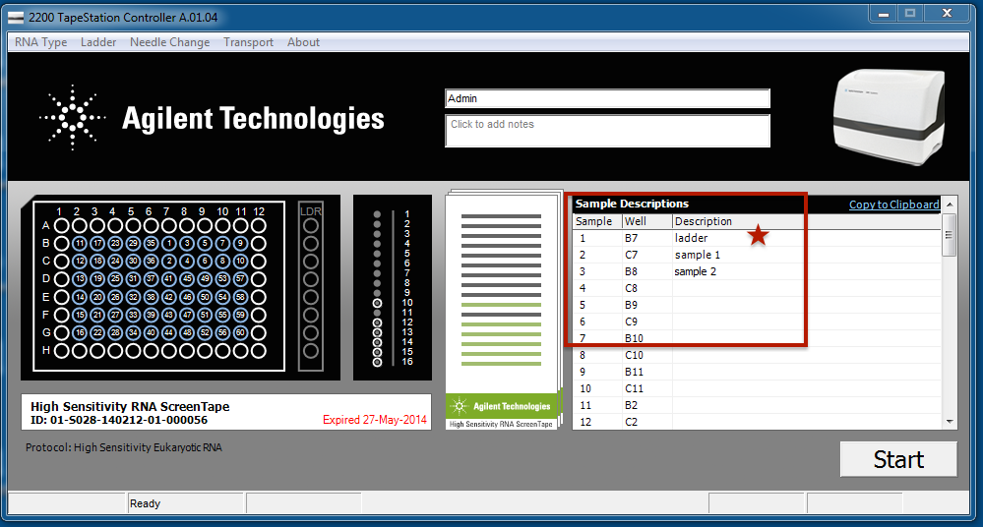Image resolution: width=983 pixels, height=527 pixels.
Task: Open the RNA Type menu
Action: tap(40, 42)
